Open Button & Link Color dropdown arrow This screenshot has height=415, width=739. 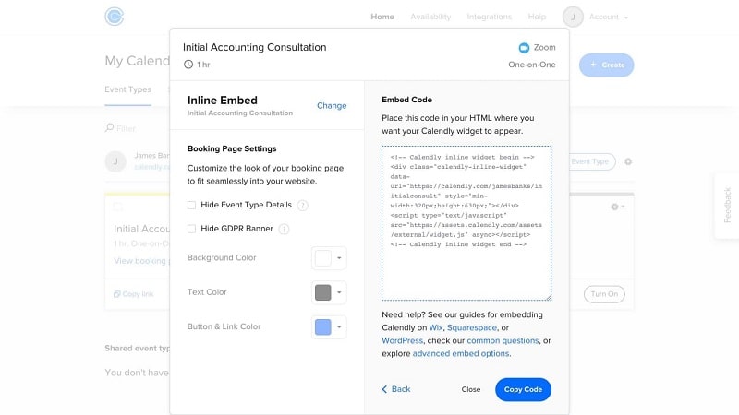[339, 326]
